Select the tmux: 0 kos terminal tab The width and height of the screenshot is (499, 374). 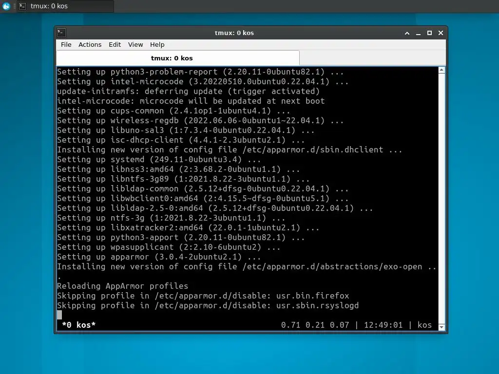(x=177, y=58)
